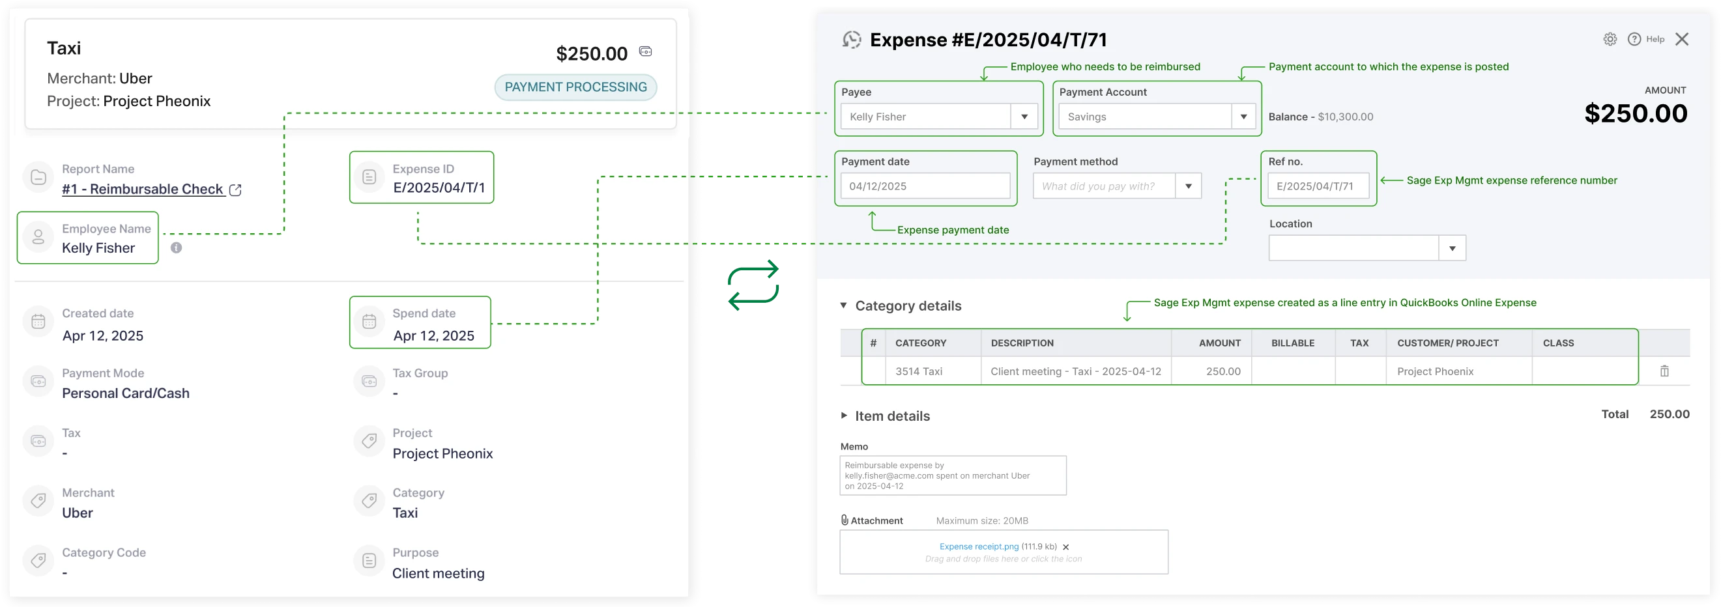Open the Savings Payment Account dropdown
Image resolution: width=1721 pixels, height=607 pixels.
(1243, 116)
